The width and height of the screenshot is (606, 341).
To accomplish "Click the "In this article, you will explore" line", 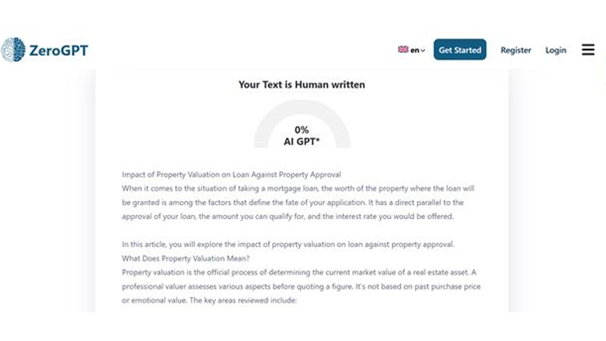I will 288,244.
